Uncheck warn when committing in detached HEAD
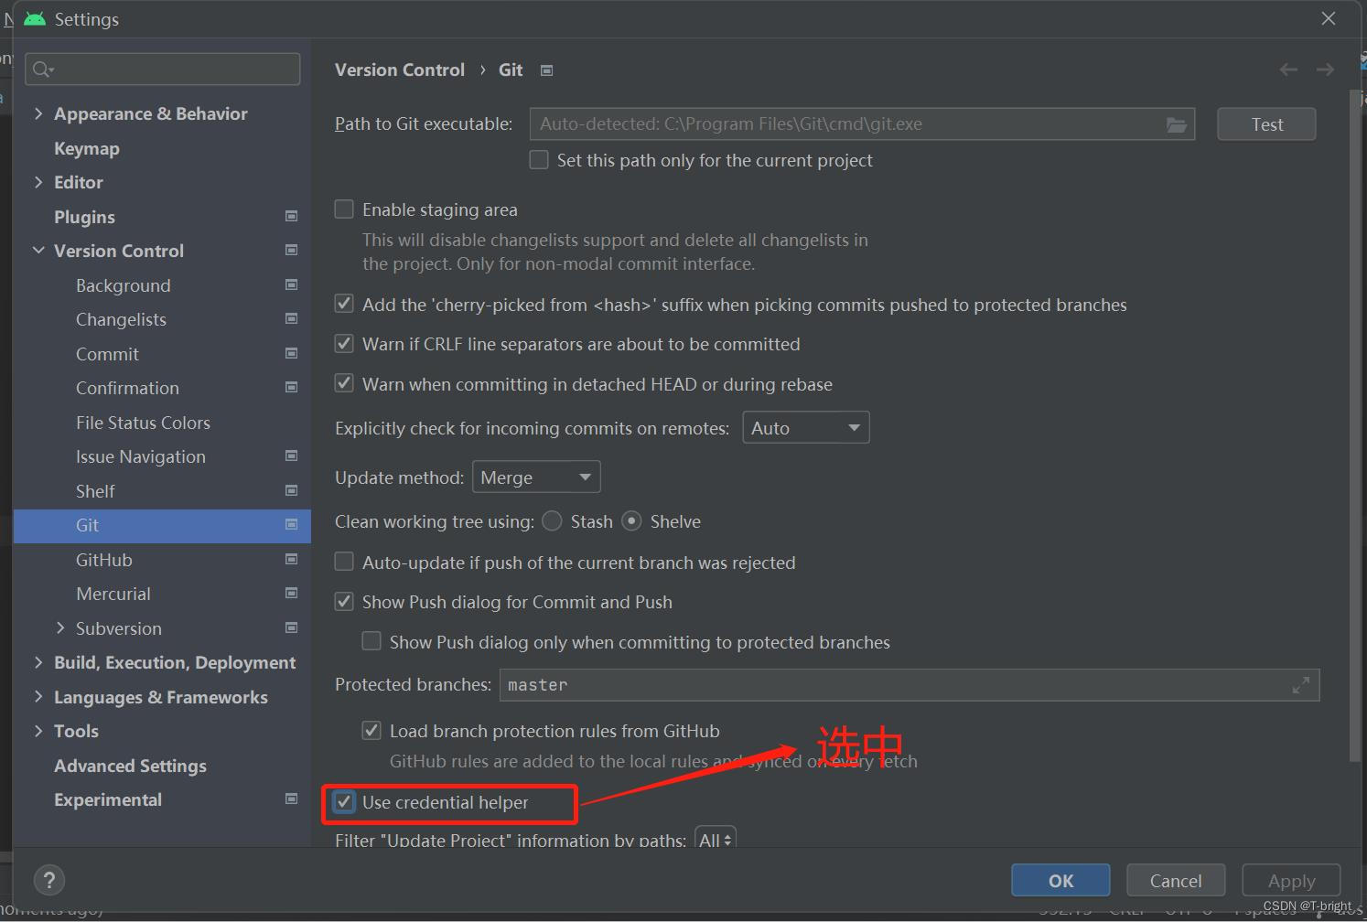This screenshot has height=922, width=1367. click(344, 383)
